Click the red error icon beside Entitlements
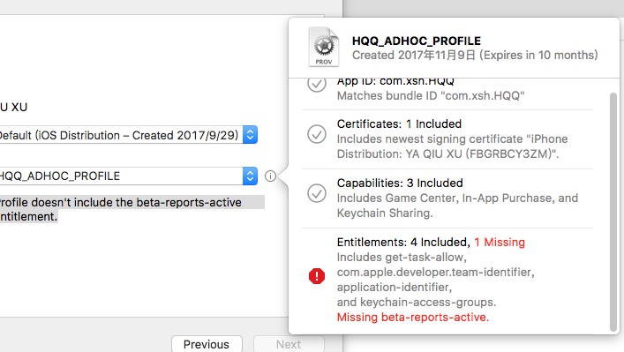Image resolution: width=624 pixels, height=352 pixels. pyautogui.click(x=317, y=275)
